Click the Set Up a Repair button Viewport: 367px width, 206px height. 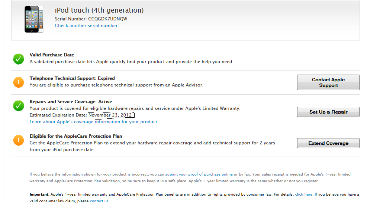pos(328,112)
